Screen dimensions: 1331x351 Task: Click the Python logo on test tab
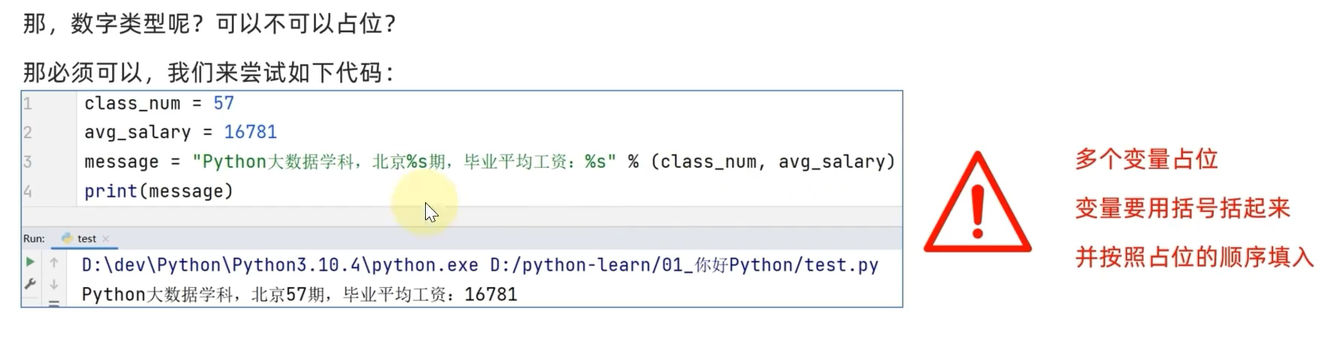pos(67,238)
